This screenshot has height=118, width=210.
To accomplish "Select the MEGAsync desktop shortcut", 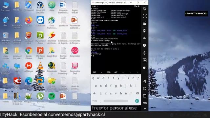I will (29, 67).
